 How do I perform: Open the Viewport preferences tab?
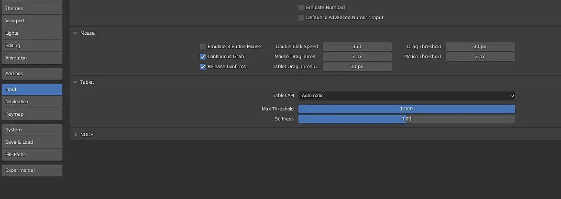(32, 21)
